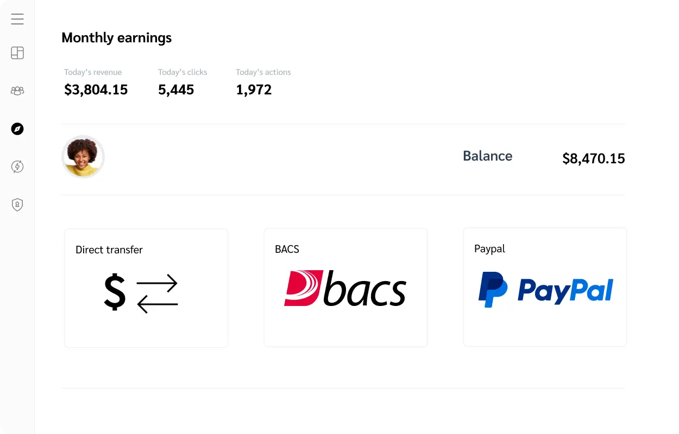Select the lightning sync icon in sidebar
This screenshot has width=679, height=434.
click(x=17, y=167)
